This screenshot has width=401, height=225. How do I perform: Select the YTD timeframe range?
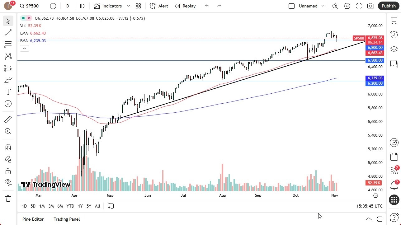click(x=70, y=206)
